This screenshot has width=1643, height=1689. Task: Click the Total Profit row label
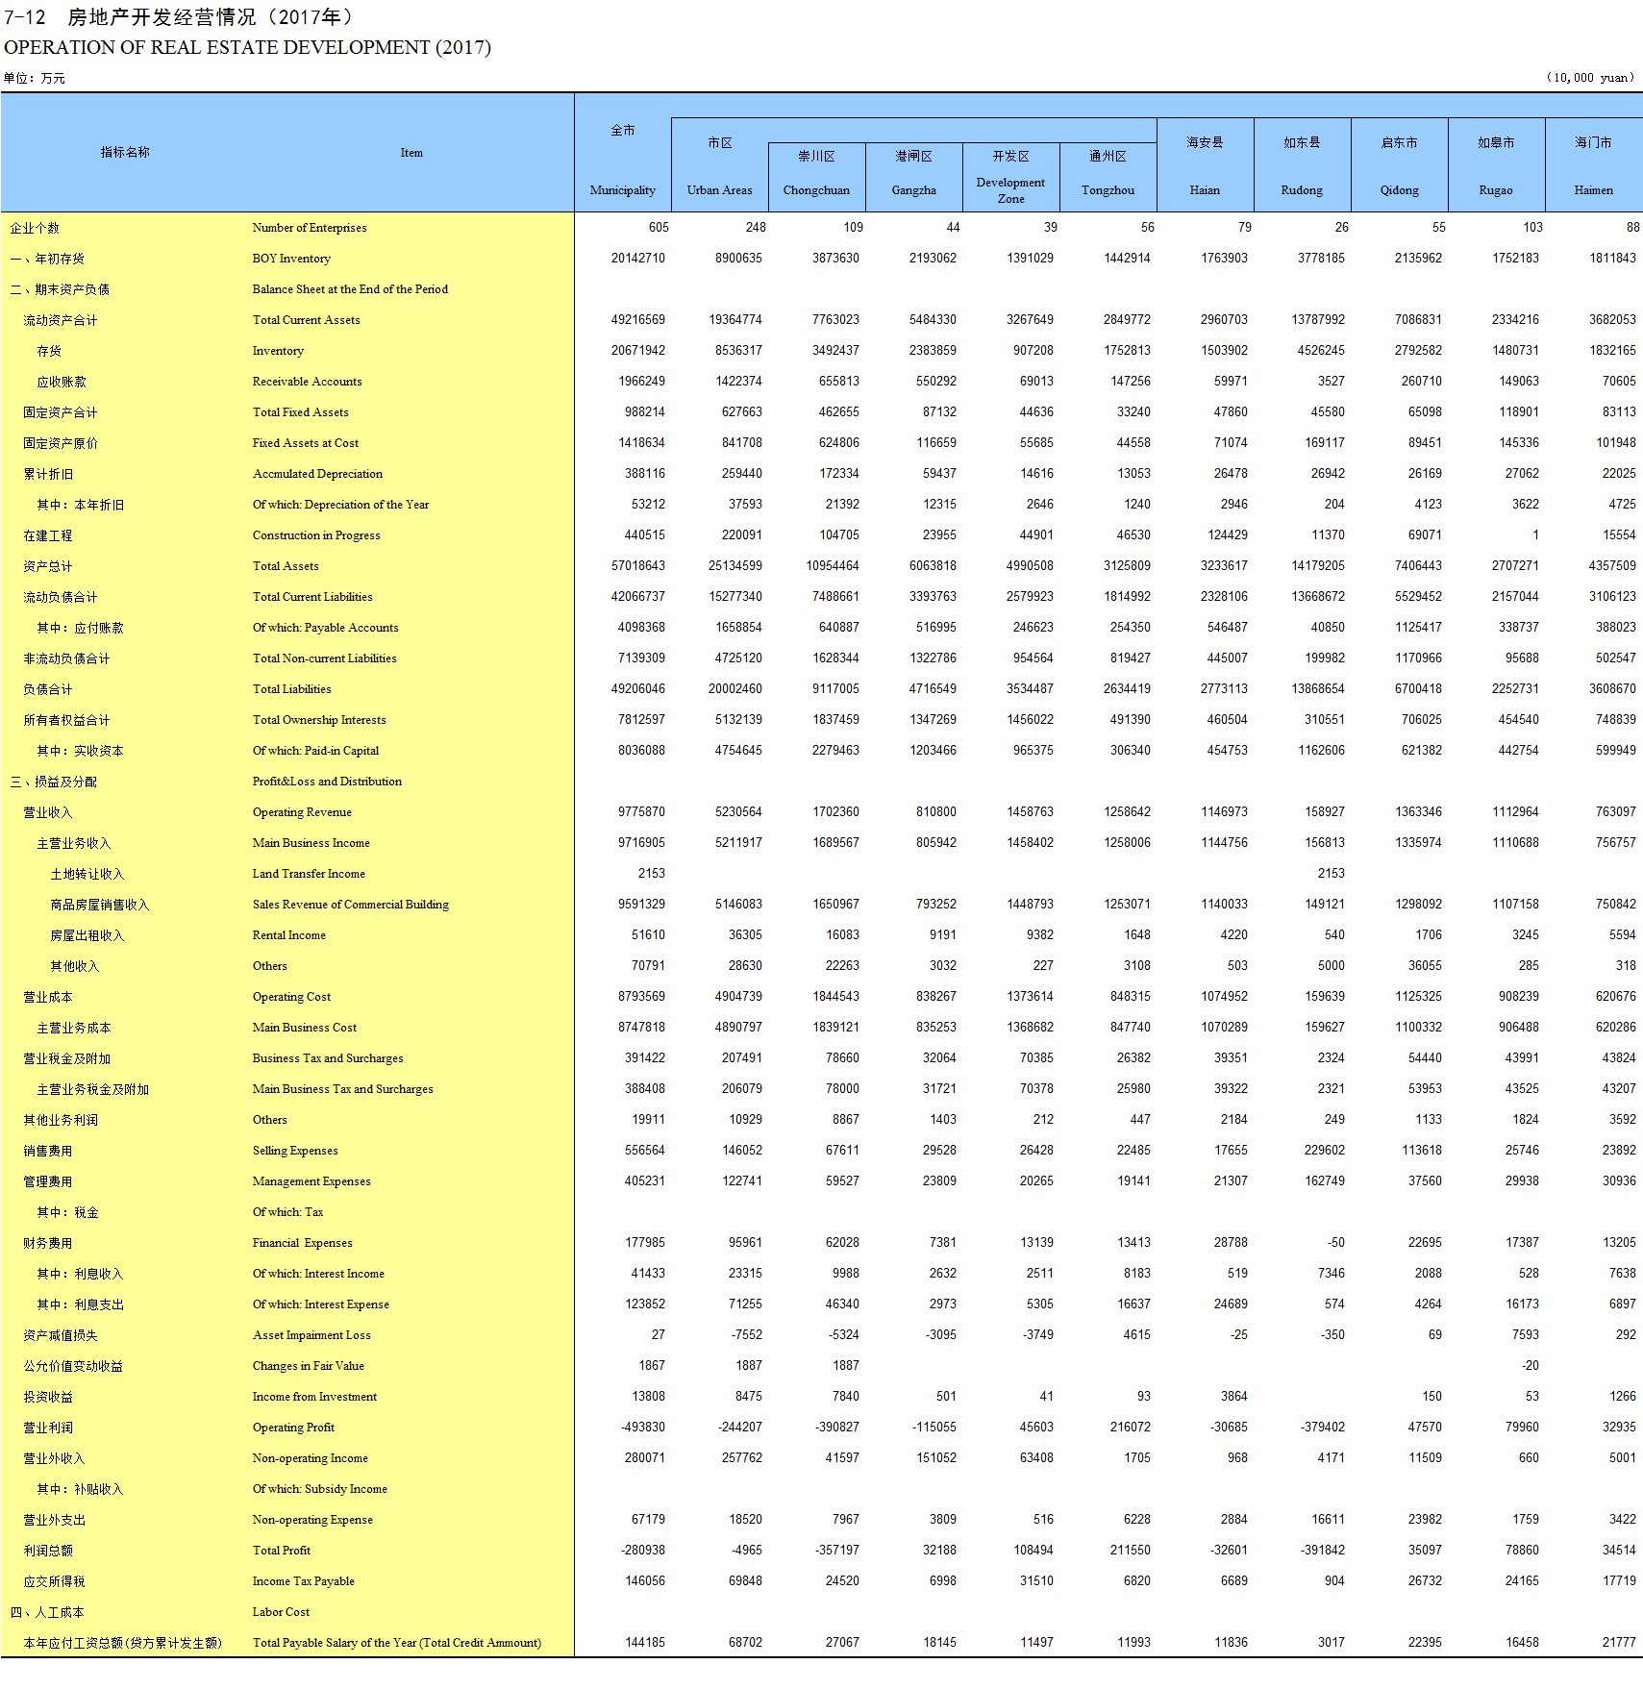(282, 1551)
